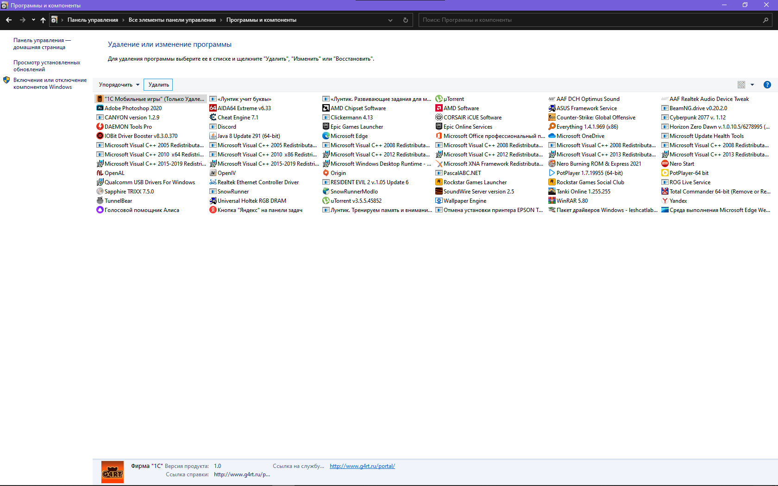This screenshot has width=778, height=486.
Task: Click the Microsoft Edge icon
Action: (326, 136)
